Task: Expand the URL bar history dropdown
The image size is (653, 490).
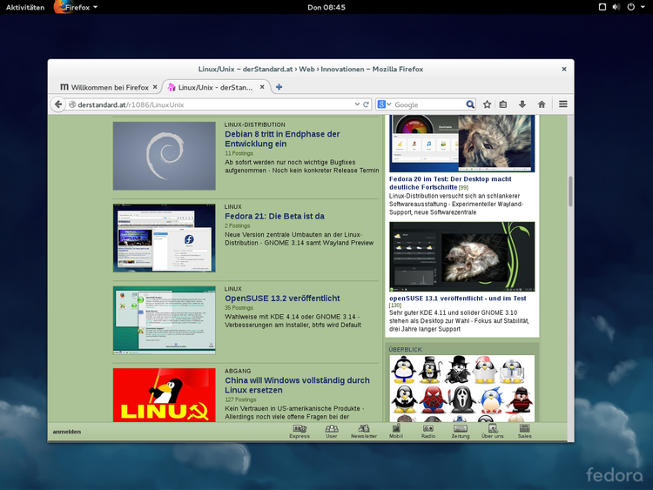Action: point(356,104)
